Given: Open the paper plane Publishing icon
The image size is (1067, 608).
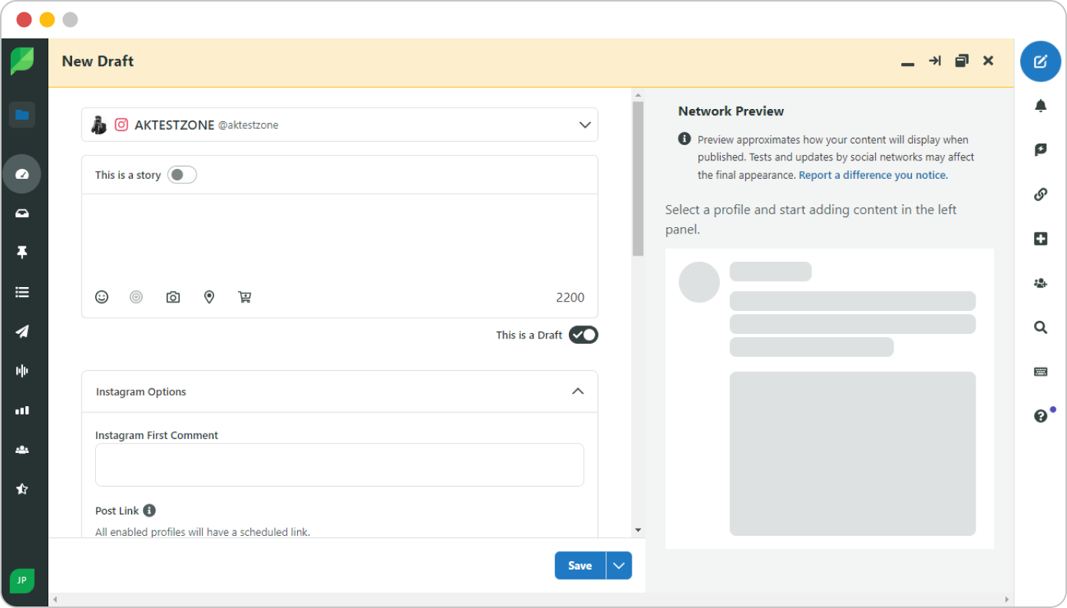Looking at the screenshot, I should click(x=22, y=332).
